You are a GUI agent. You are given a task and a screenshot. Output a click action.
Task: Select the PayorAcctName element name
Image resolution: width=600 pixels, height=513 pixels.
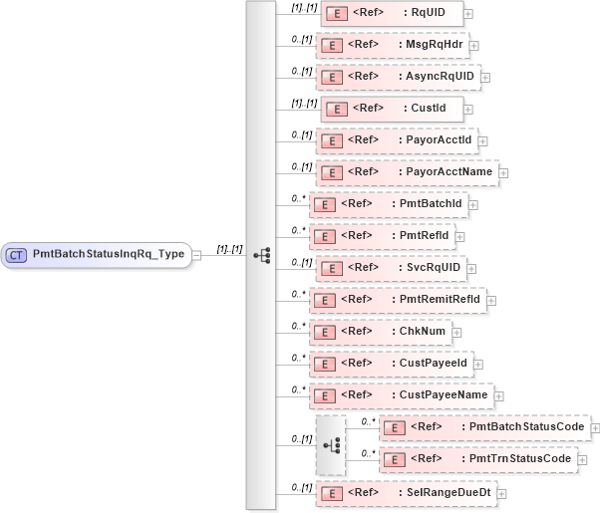tap(450, 171)
